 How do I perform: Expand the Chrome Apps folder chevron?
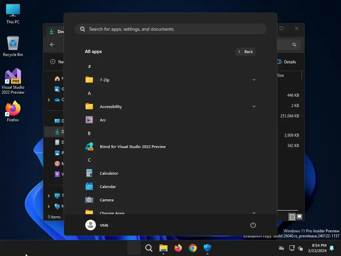[x=254, y=213]
